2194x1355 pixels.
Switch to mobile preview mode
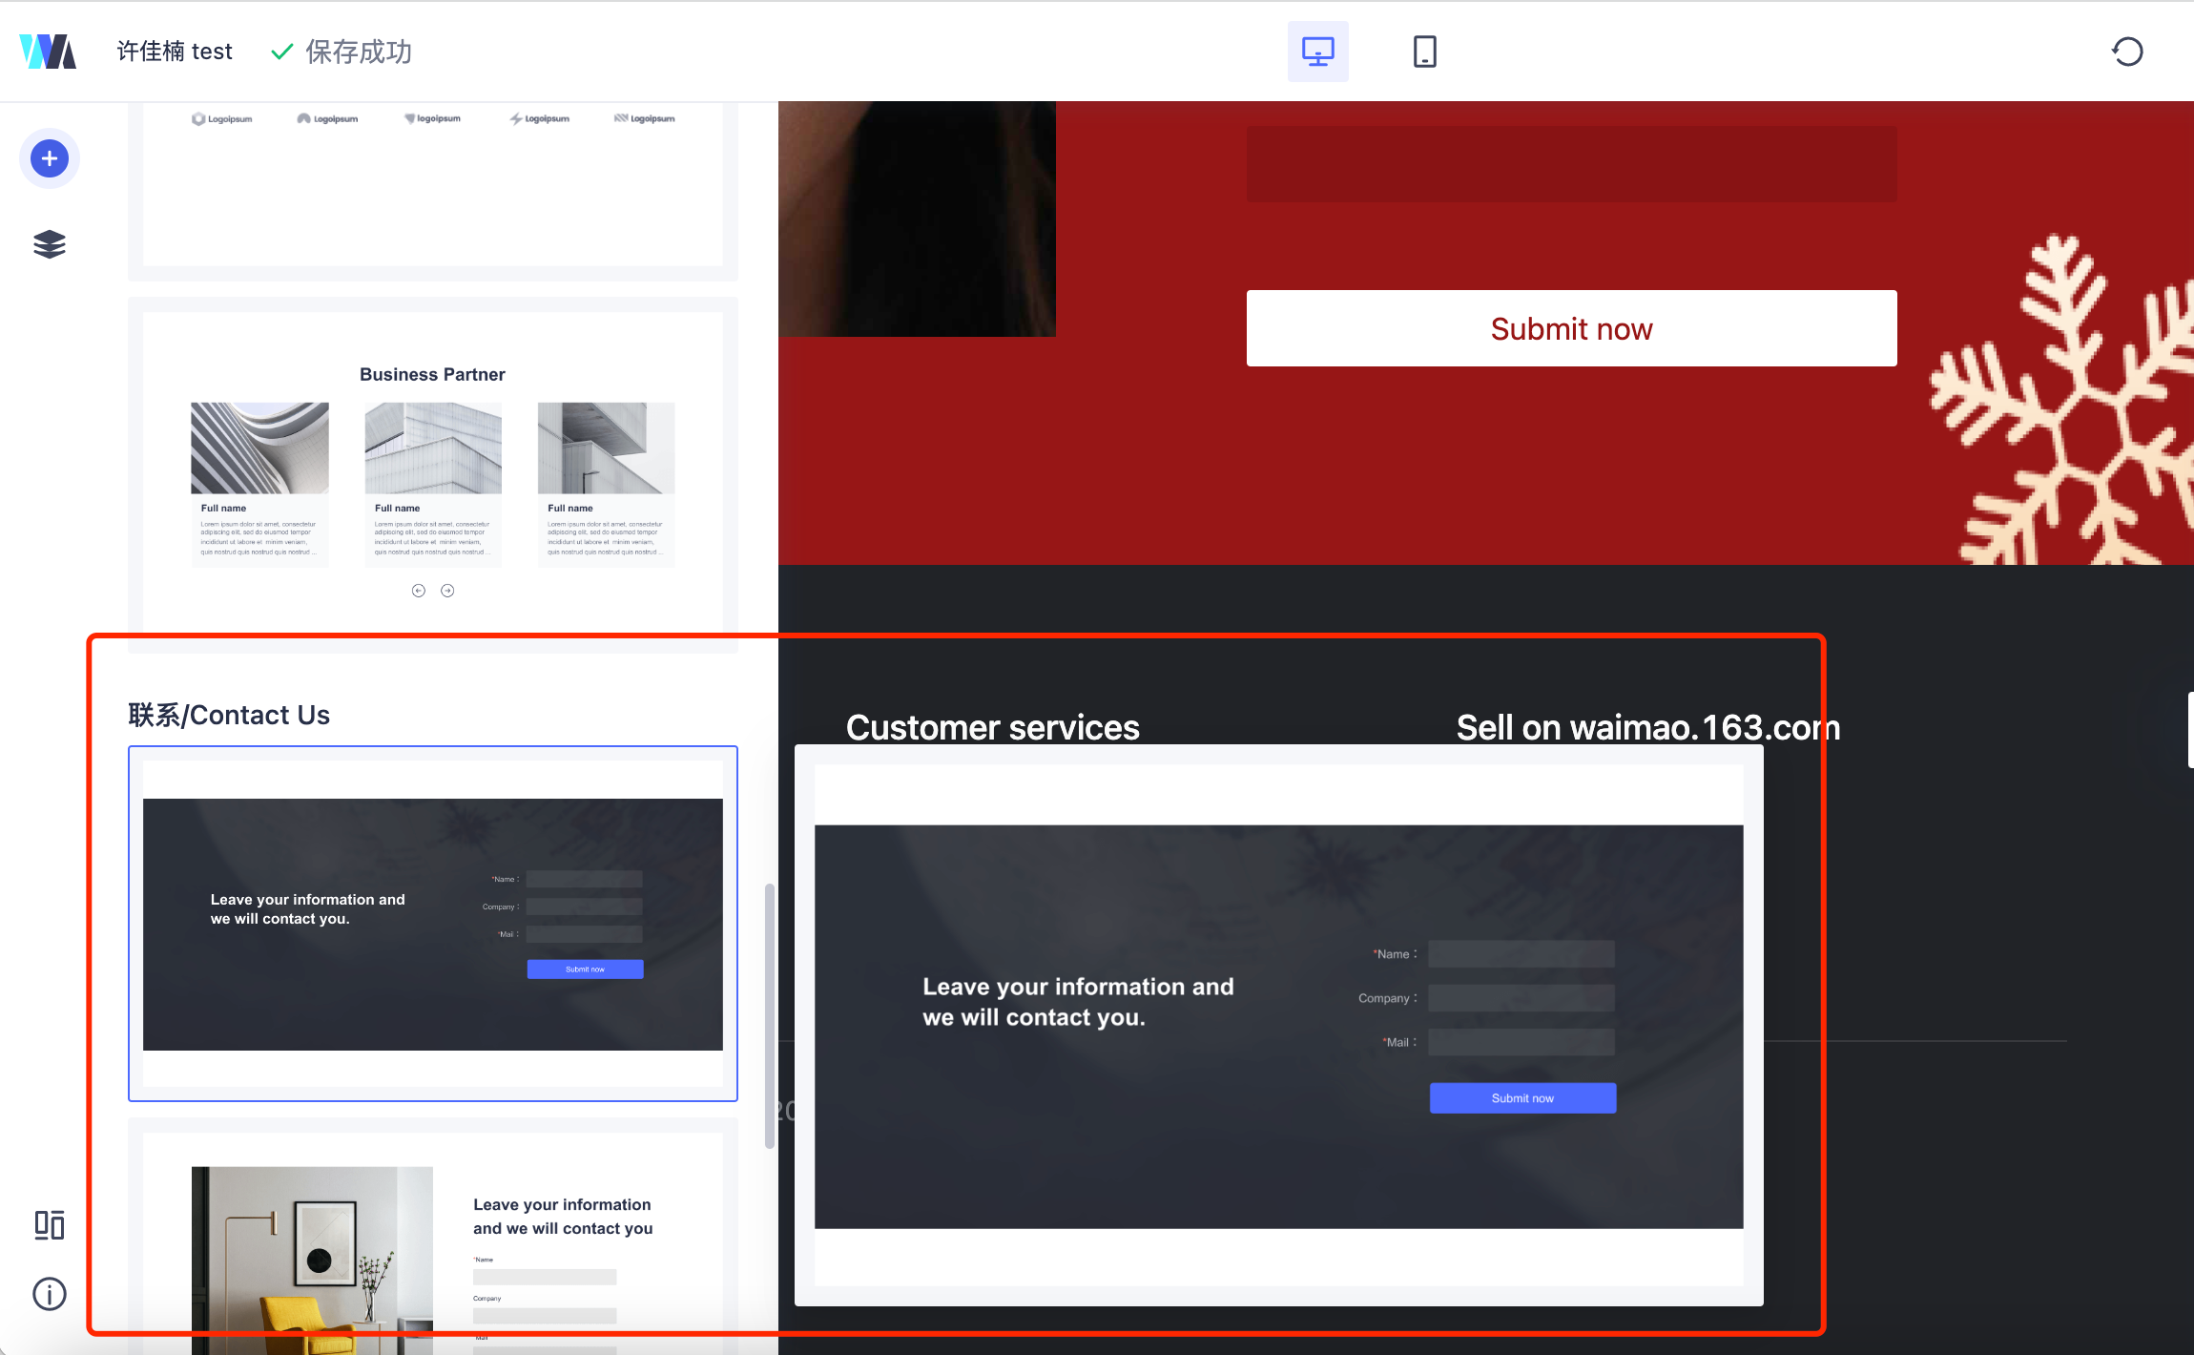click(x=1424, y=52)
